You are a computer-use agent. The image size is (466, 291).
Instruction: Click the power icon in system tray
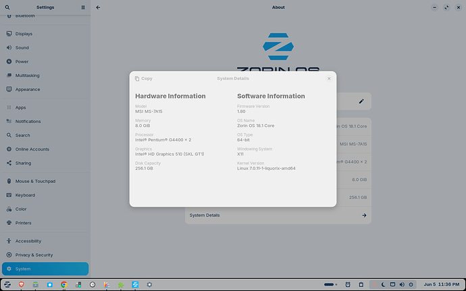pyautogui.click(x=411, y=285)
